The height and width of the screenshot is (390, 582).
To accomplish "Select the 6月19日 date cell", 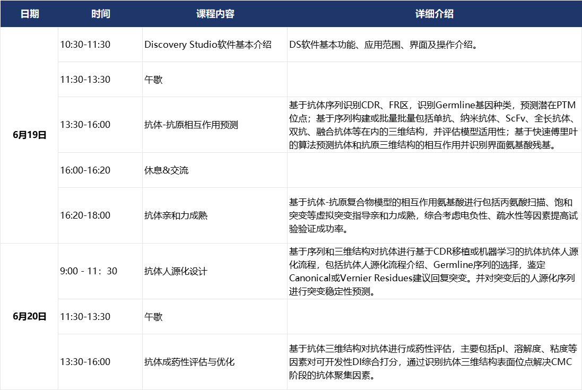I will pos(29,135).
